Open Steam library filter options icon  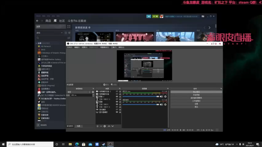pos(69,38)
